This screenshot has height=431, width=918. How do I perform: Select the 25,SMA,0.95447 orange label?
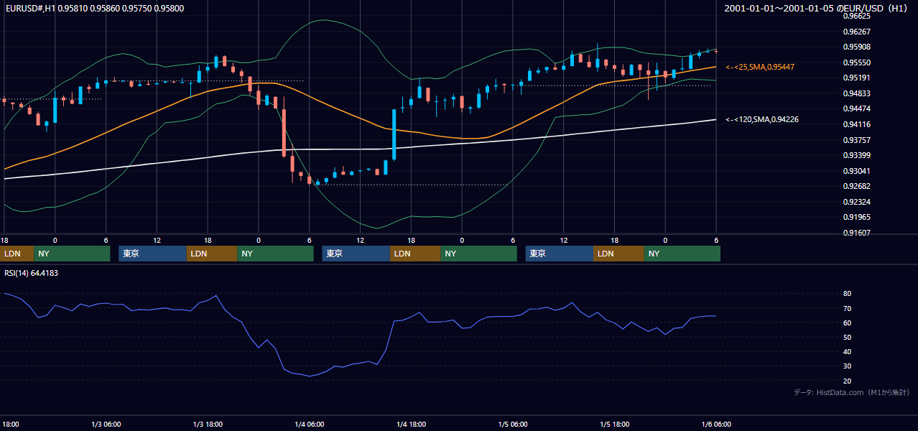(759, 67)
